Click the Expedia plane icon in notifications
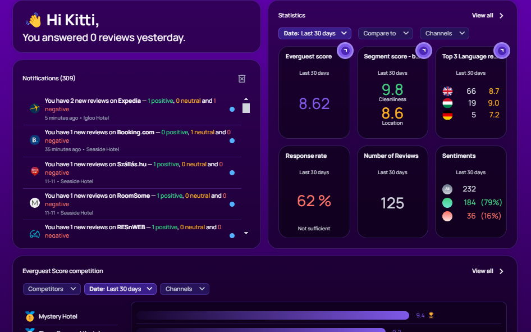This screenshot has width=531, height=332. pos(35,108)
